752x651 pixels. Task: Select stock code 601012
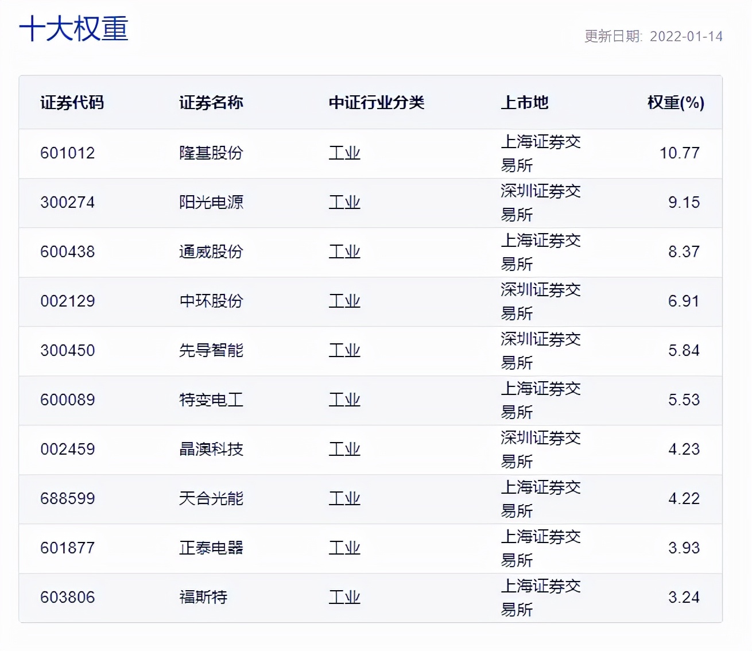point(68,153)
